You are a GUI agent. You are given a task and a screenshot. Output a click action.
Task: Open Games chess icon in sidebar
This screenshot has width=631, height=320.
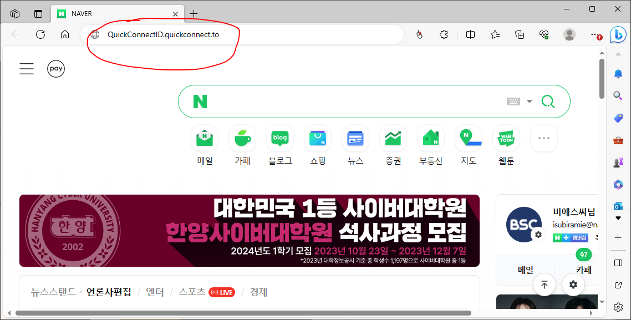(618, 162)
